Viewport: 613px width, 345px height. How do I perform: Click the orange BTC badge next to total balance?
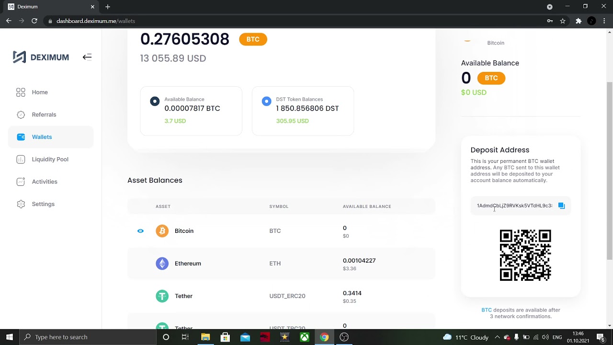pos(253,39)
